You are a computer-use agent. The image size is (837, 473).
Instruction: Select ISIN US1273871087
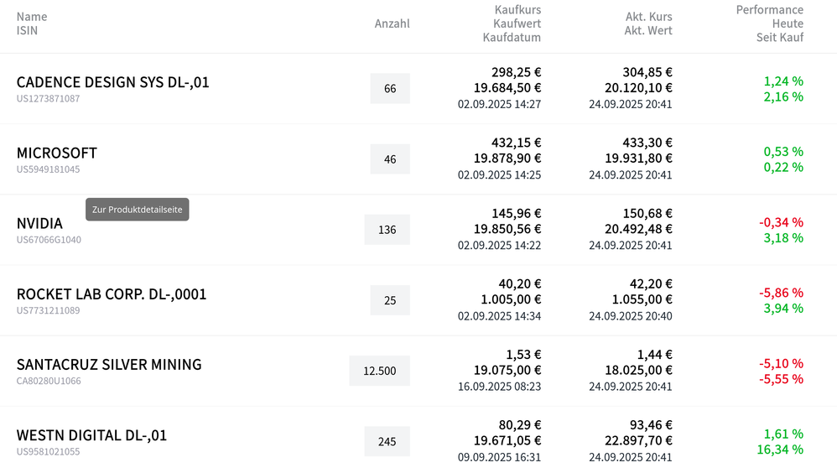[x=48, y=99]
